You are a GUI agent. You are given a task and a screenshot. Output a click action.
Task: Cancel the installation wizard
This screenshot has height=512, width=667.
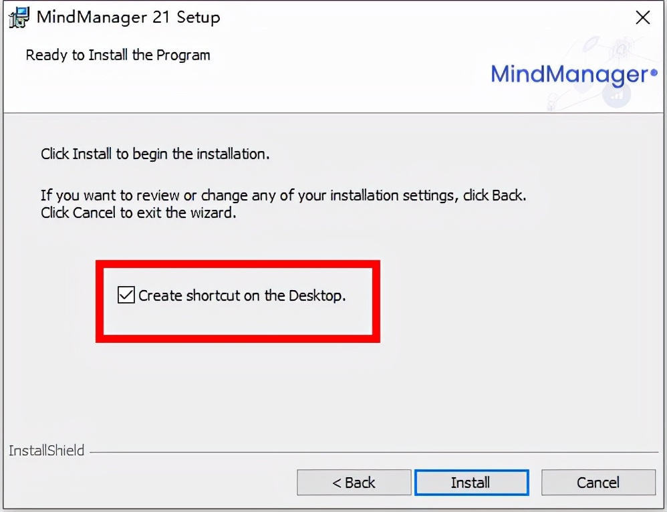(598, 482)
